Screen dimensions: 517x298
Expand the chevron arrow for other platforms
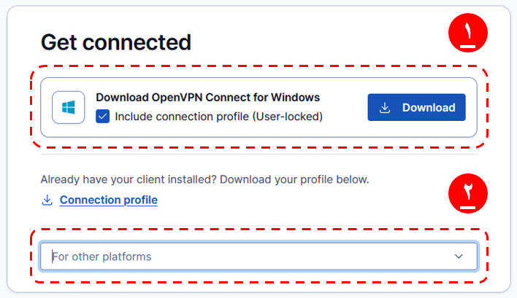(x=459, y=256)
